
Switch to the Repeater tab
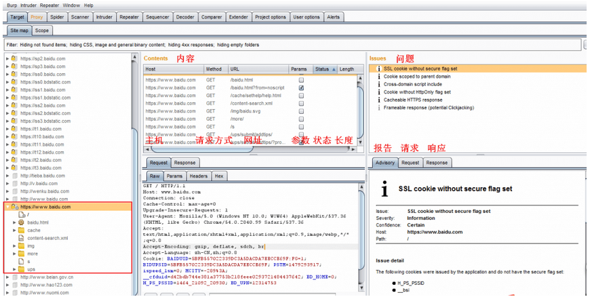click(x=129, y=17)
